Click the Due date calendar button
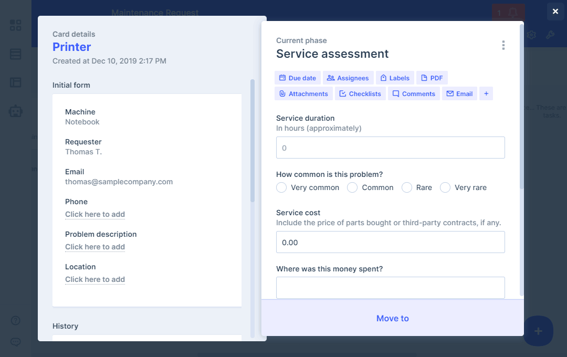The height and width of the screenshot is (357, 567). click(x=297, y=78)
